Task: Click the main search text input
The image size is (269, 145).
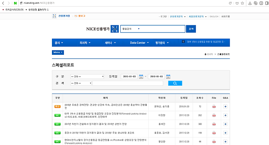Action: coord(162,29)
